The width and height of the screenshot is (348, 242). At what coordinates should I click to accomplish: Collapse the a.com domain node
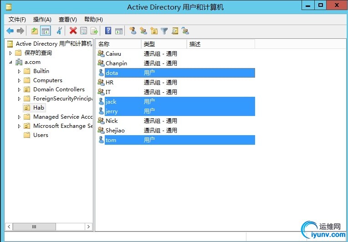point(10,62)
